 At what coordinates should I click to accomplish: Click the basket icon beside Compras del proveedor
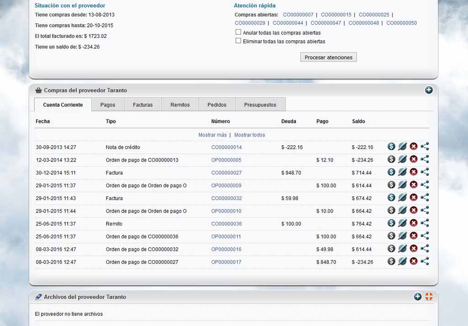(38, 90)
